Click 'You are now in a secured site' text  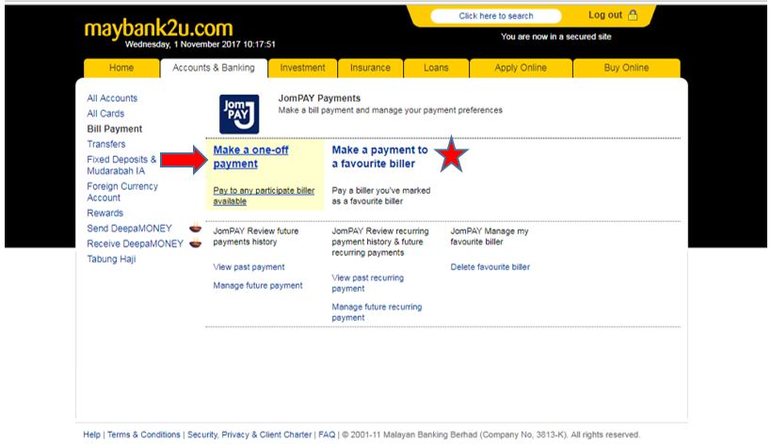(556, 37)
